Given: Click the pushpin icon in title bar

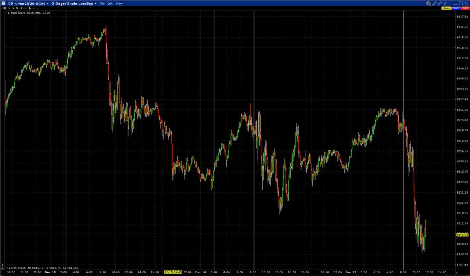Looking at the screenshot, I should coord(445,3).
